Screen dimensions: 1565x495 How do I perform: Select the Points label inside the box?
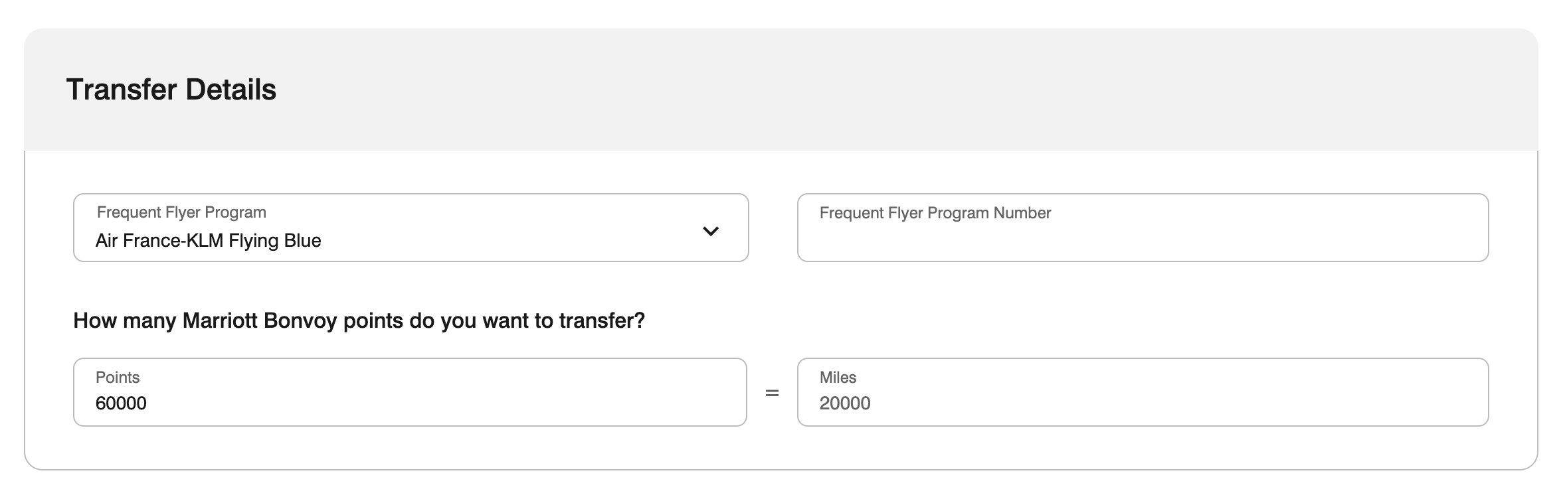(x=118, y=377)
